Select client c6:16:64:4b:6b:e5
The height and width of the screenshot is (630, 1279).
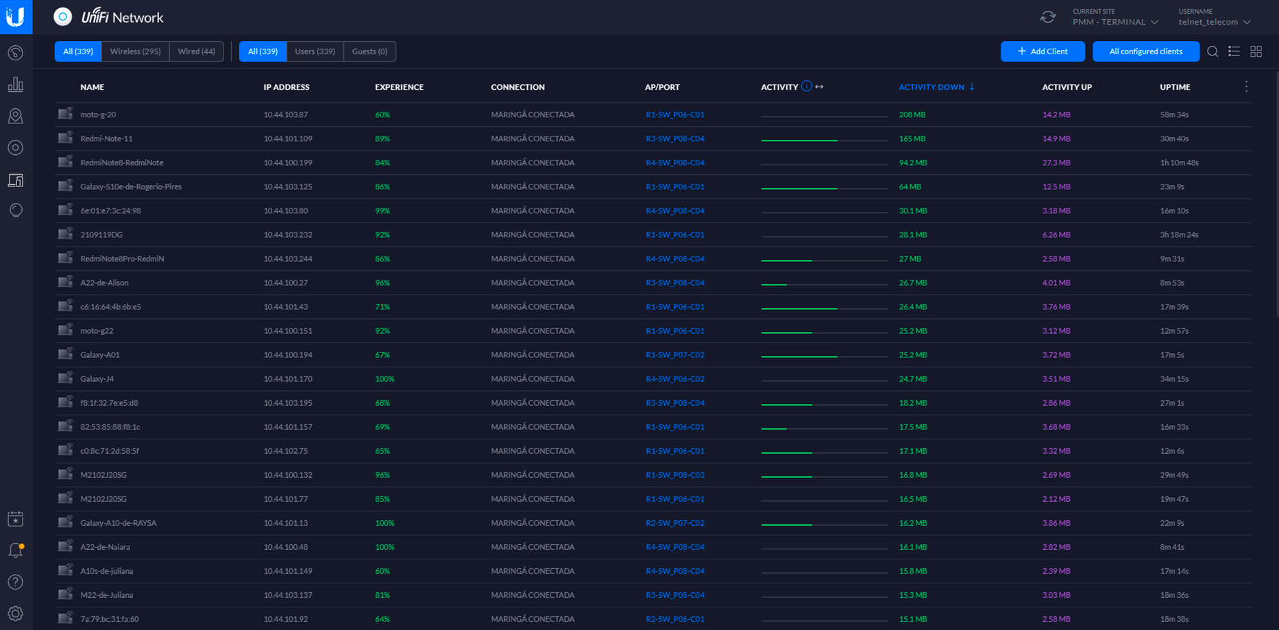coord(110,306)
